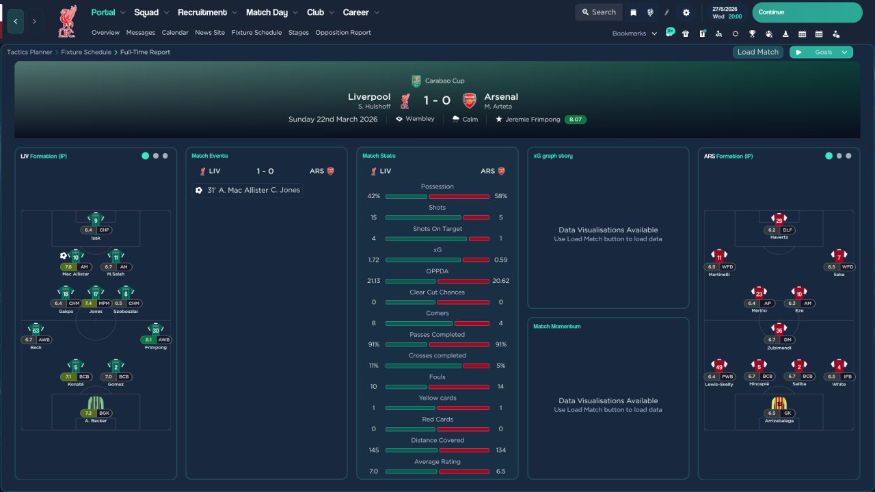This screenshot has width=875, height=492.
Task: Open the Calendar submenu item
Action: (x=175, y=32)
